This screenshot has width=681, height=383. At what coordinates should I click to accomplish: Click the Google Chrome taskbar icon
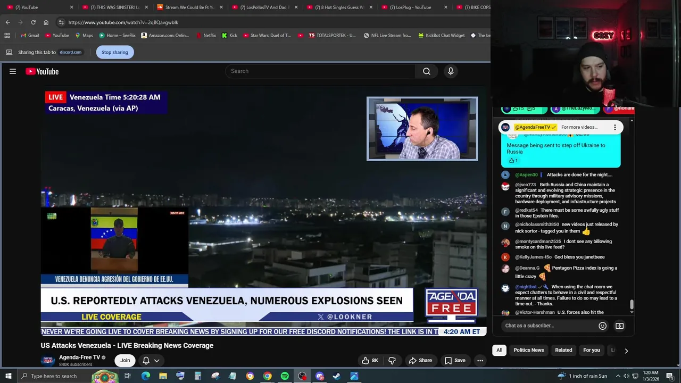pyautogui.click(x=267, y=376)
